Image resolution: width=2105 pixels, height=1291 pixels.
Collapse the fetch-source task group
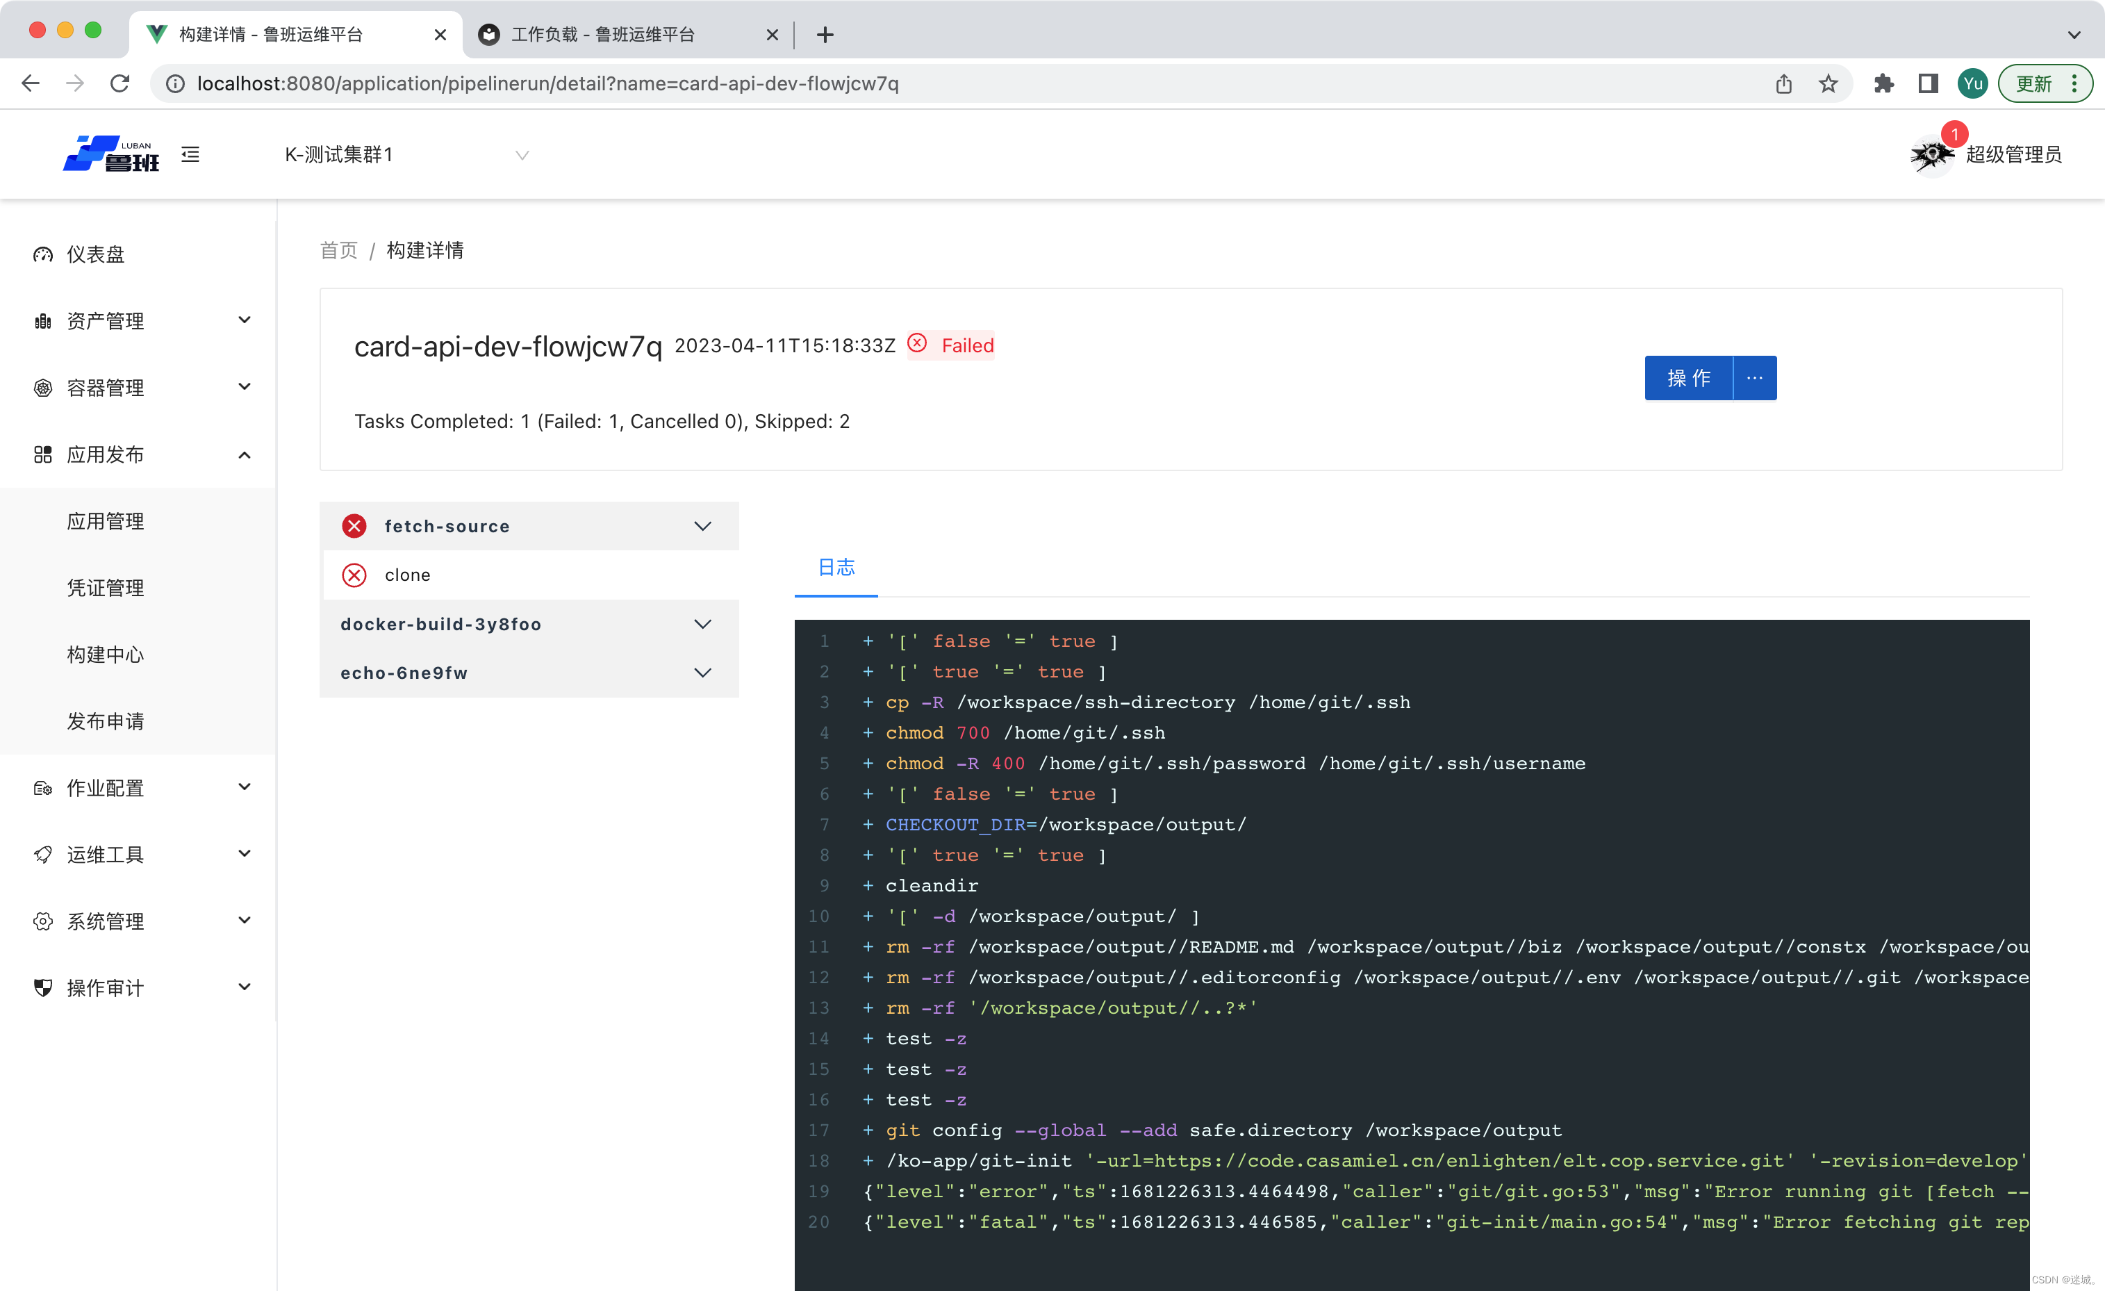[702, 526]
